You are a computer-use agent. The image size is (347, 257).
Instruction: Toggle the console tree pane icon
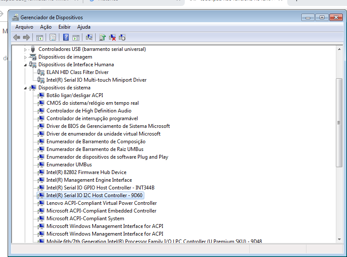(40, 38)
